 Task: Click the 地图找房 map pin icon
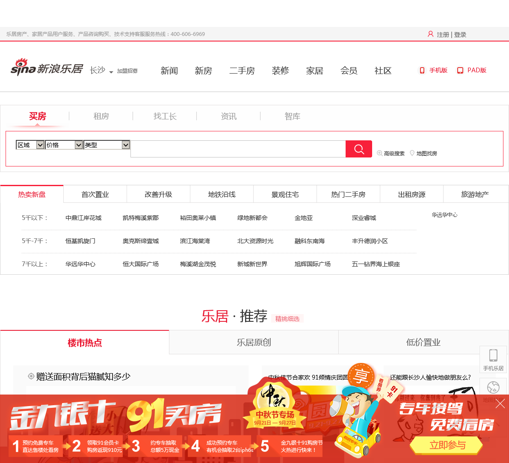pyautogui.click(x=412, y=153)
